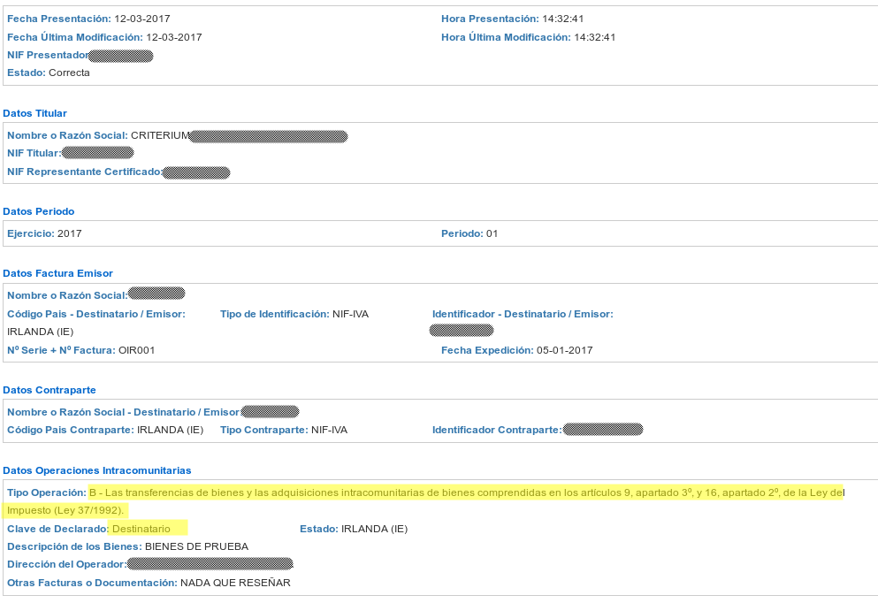Select the text NADA QUE RESEÑAR
Screen dimensions: 878x603
(235, 583)
